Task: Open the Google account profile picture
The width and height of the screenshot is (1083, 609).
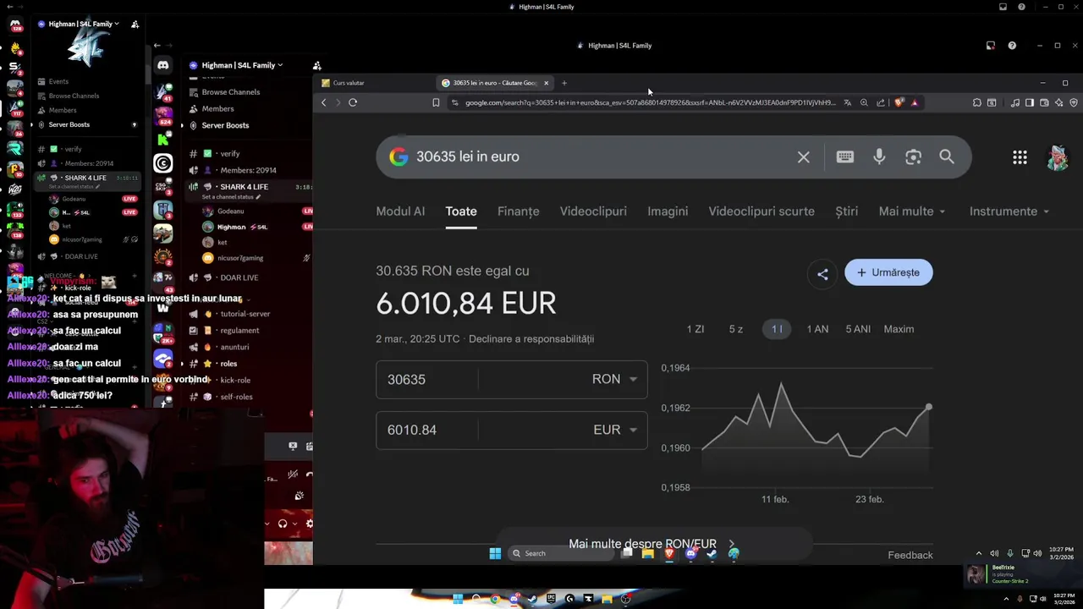Action: (1057, 157)
